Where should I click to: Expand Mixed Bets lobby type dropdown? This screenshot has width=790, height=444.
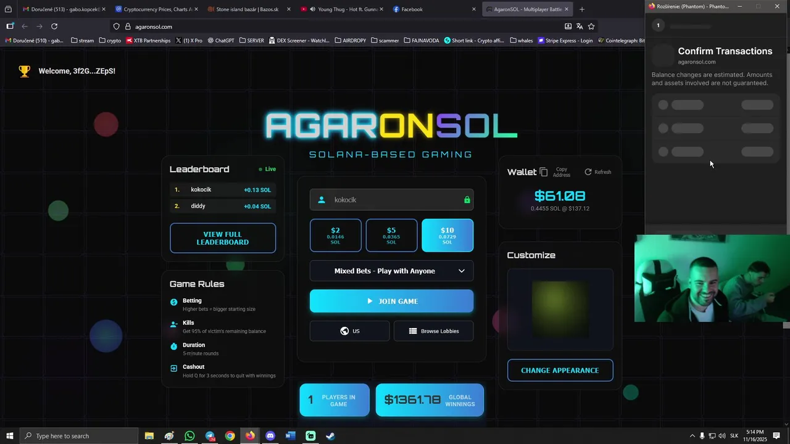[x=391, y=271]
